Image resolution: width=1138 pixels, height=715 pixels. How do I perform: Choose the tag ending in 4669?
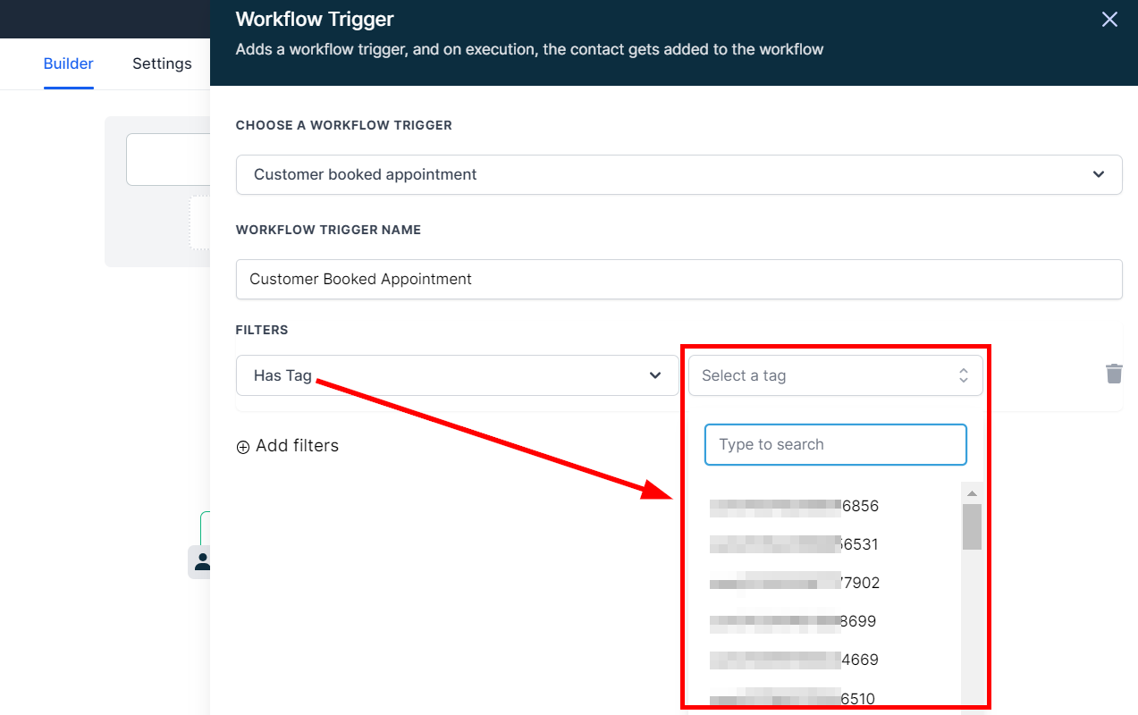point(794,660)
